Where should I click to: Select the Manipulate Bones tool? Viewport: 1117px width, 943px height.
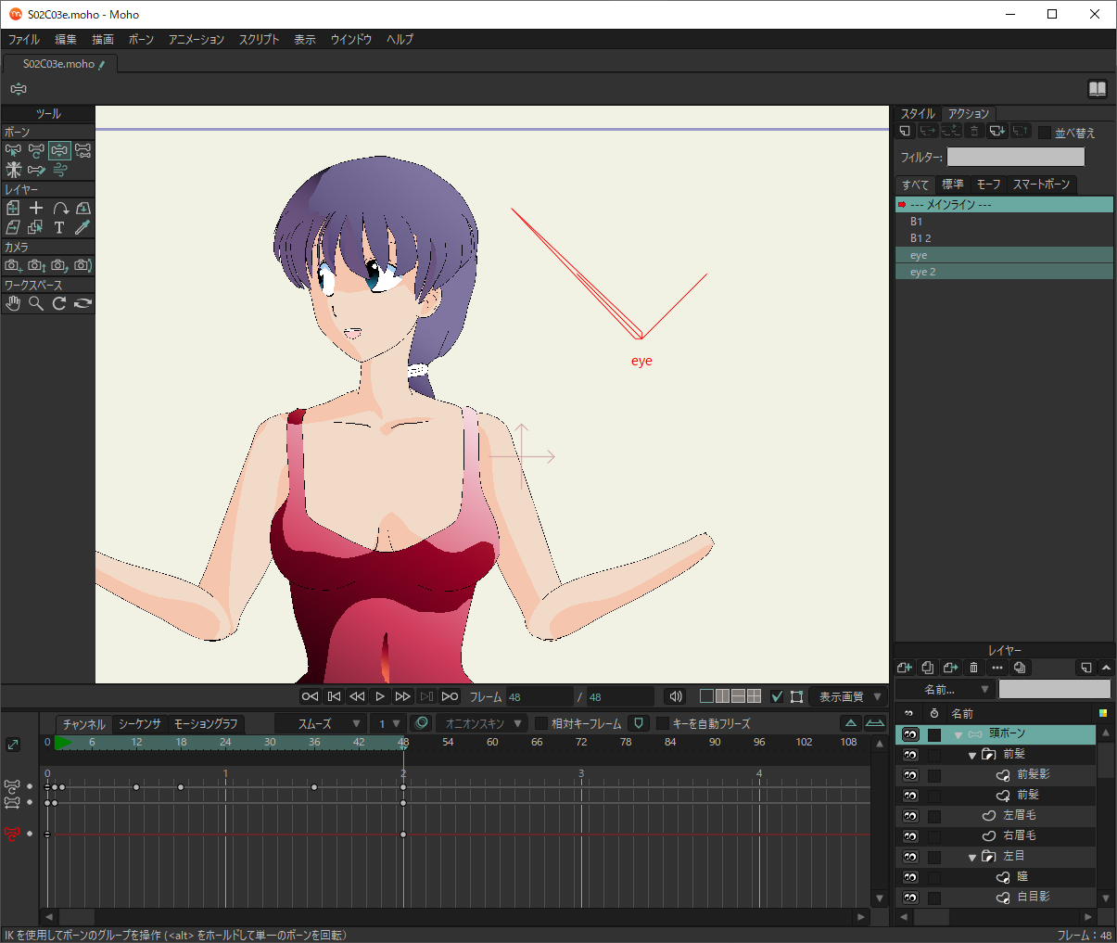(x=59, y=150)
